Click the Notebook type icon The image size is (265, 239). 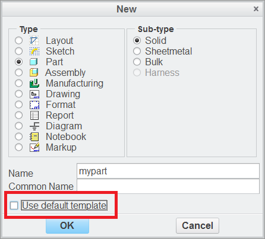[x=34, y=137]
